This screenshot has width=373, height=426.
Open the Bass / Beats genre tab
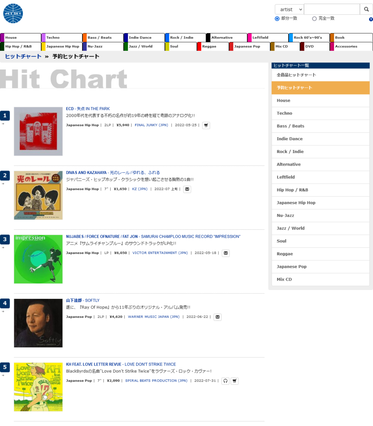point(103,37)
